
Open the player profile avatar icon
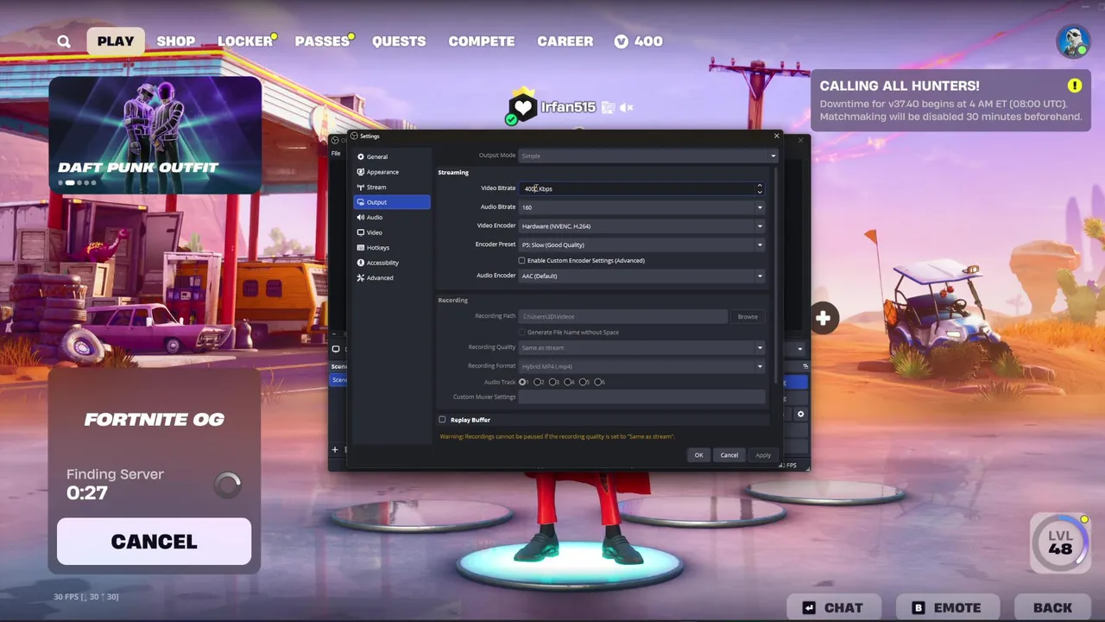click(1073, 41)
